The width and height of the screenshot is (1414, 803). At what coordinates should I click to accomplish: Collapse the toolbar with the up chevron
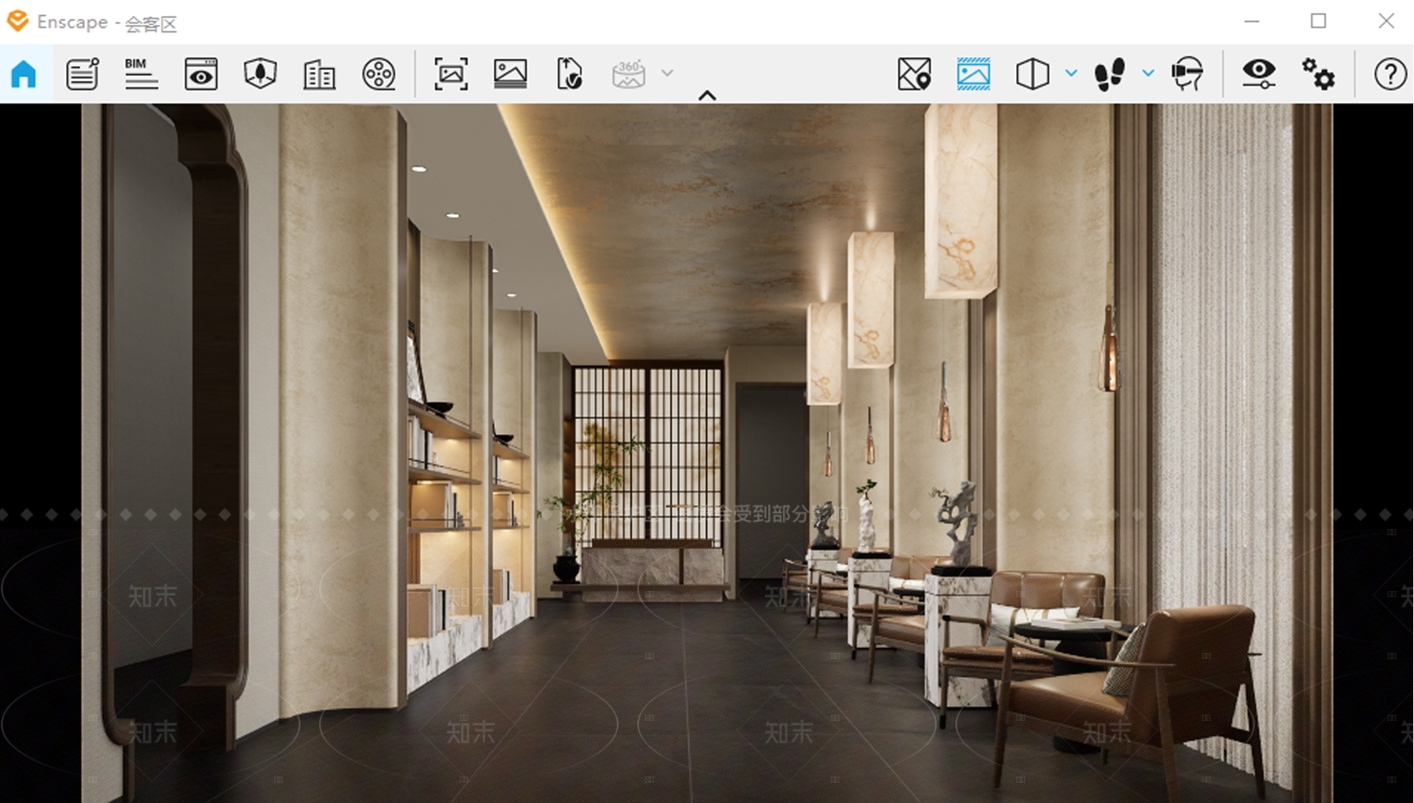pos(707,95)
